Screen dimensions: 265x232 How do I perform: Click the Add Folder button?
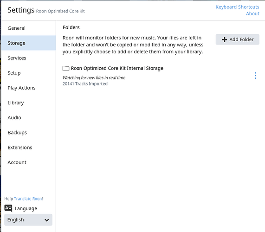pos(237,39)
